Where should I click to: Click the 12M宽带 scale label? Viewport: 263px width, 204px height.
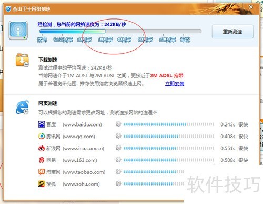[x=167, y=40]
